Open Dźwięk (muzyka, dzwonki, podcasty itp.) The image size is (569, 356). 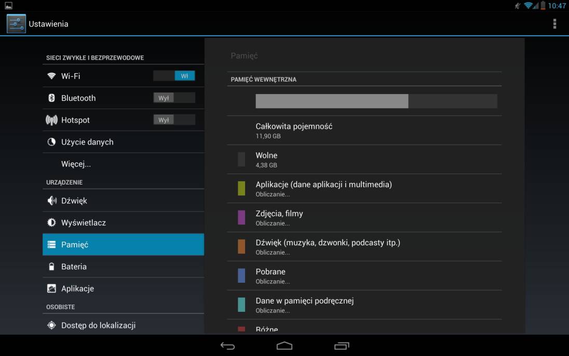pyautogui.click(x=364, y=247)
